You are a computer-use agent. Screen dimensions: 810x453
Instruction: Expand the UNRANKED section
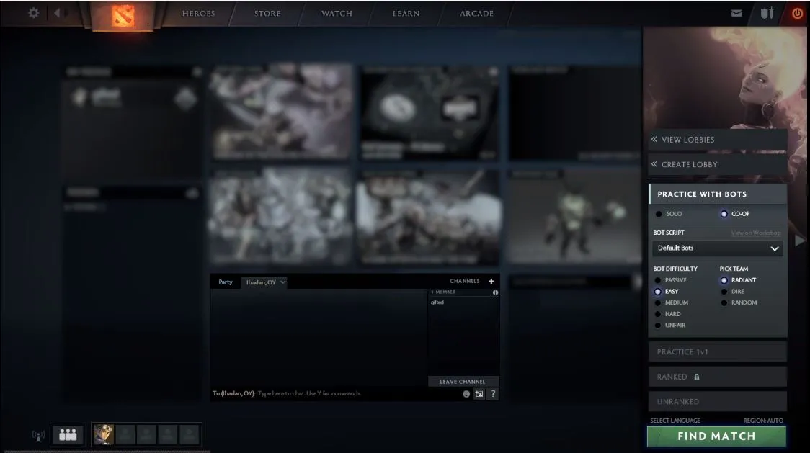[718, 401]
